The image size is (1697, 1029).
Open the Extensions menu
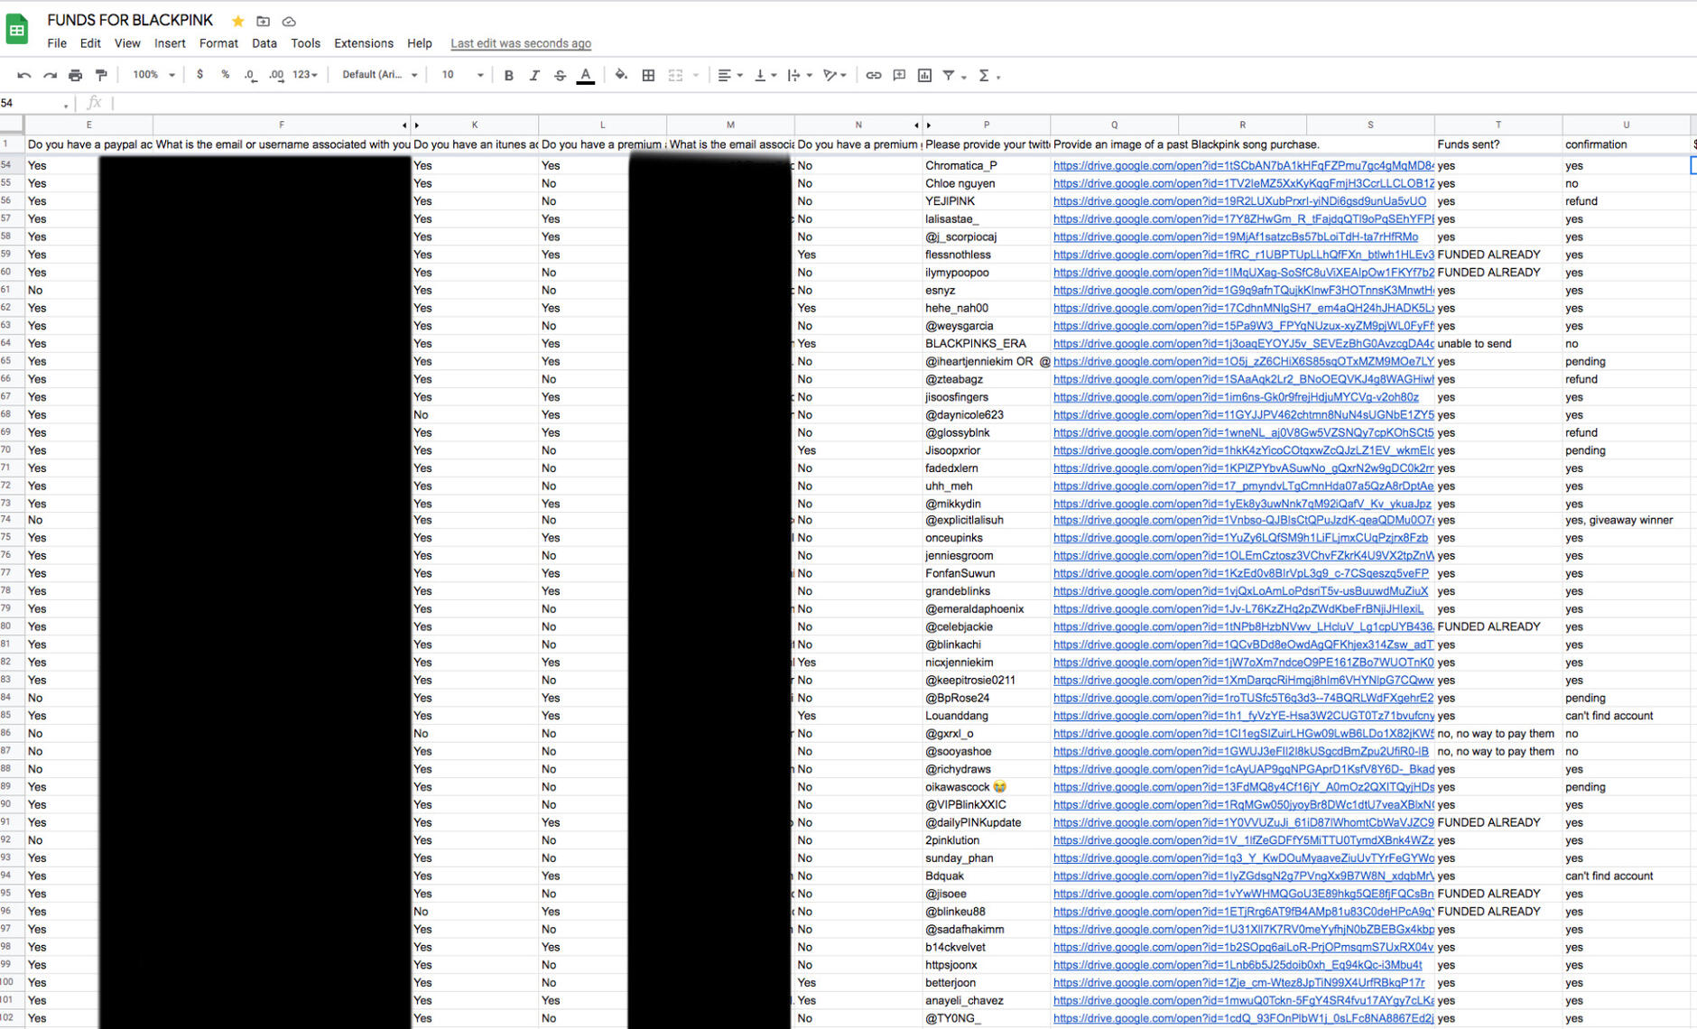(363, 43)
